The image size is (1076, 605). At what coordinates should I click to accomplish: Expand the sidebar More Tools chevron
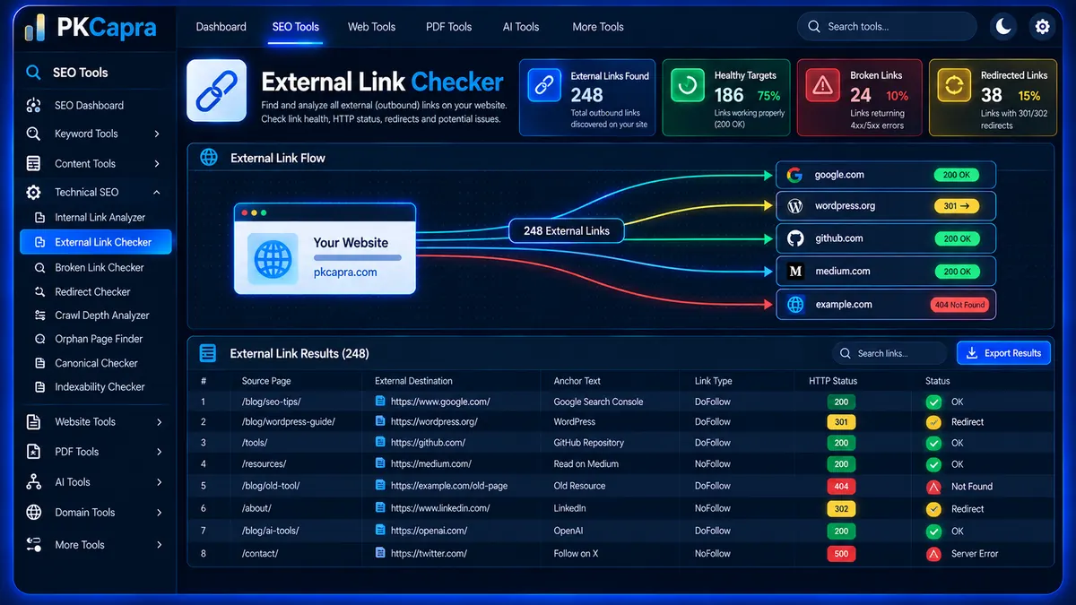(160, 544)
